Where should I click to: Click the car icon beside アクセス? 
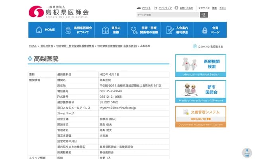pos(138,8)
